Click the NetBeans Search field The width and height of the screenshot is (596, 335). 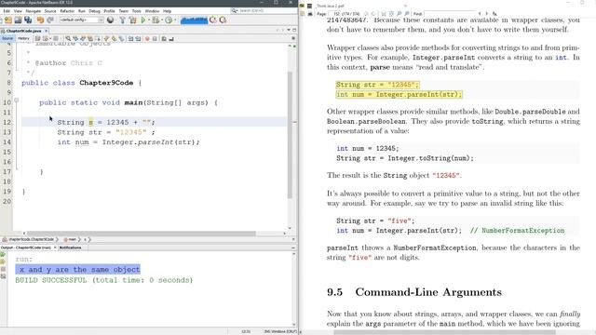click(x=264, y=10)
